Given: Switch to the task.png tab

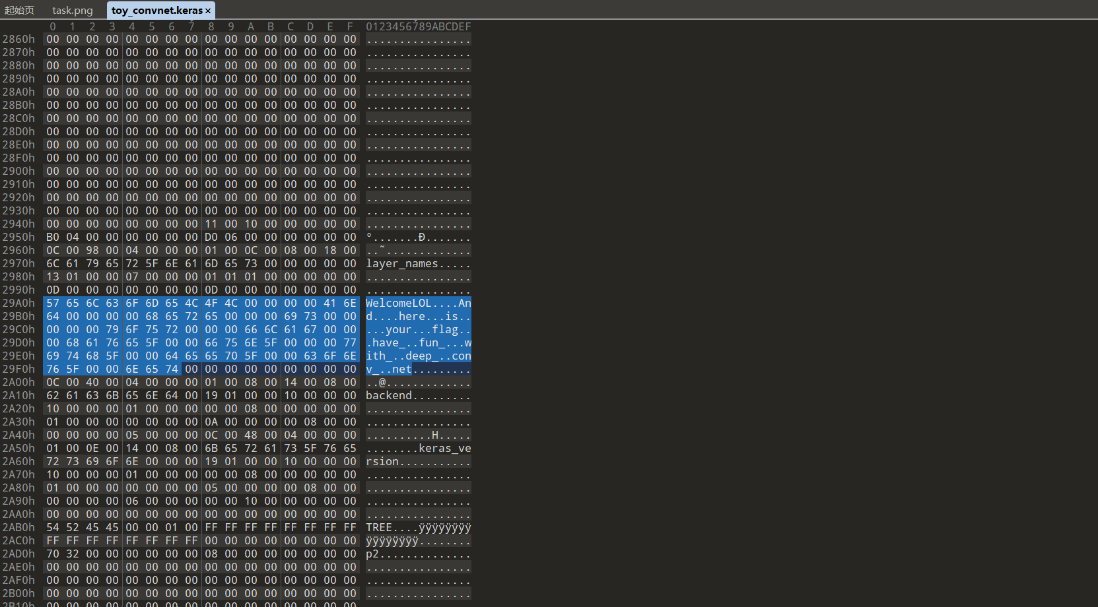Looking at the screenshot, I should click(73, 11).
